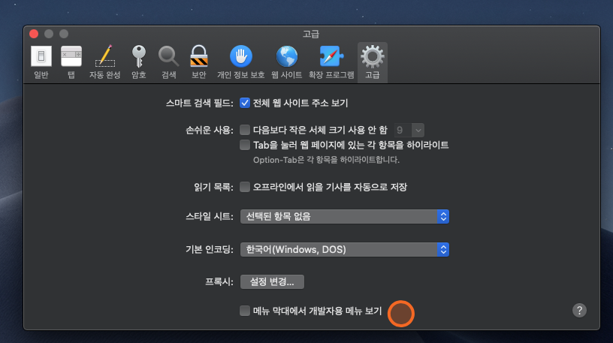Viewport: 613px width, 343px height.
Task: Enable 오프라인에서 읽을 기사를 자동으로 저장
Action: pos(245,187)
